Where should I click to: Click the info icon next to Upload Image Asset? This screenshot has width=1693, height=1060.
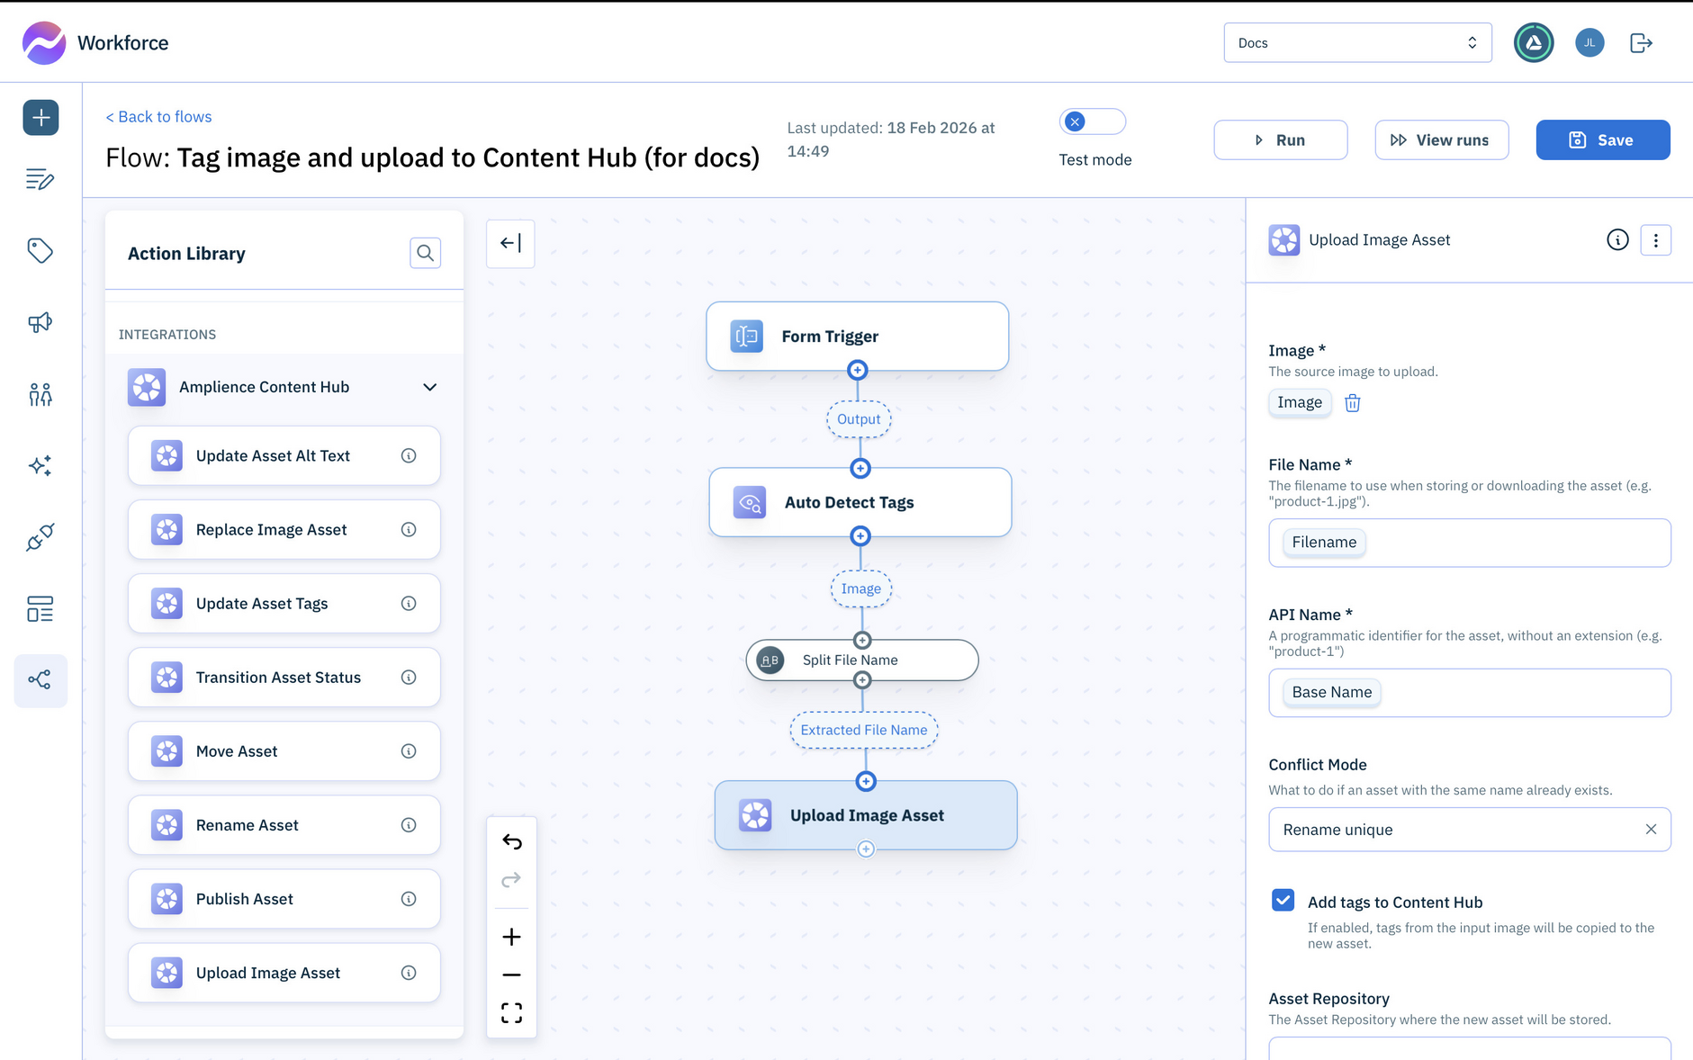[x=1617, y=239]
